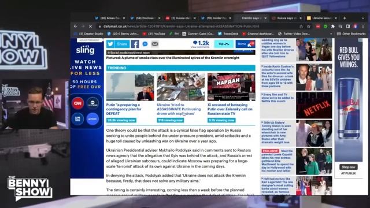
Task: Open a new tab with plus
Action: [x=345, y=18]
